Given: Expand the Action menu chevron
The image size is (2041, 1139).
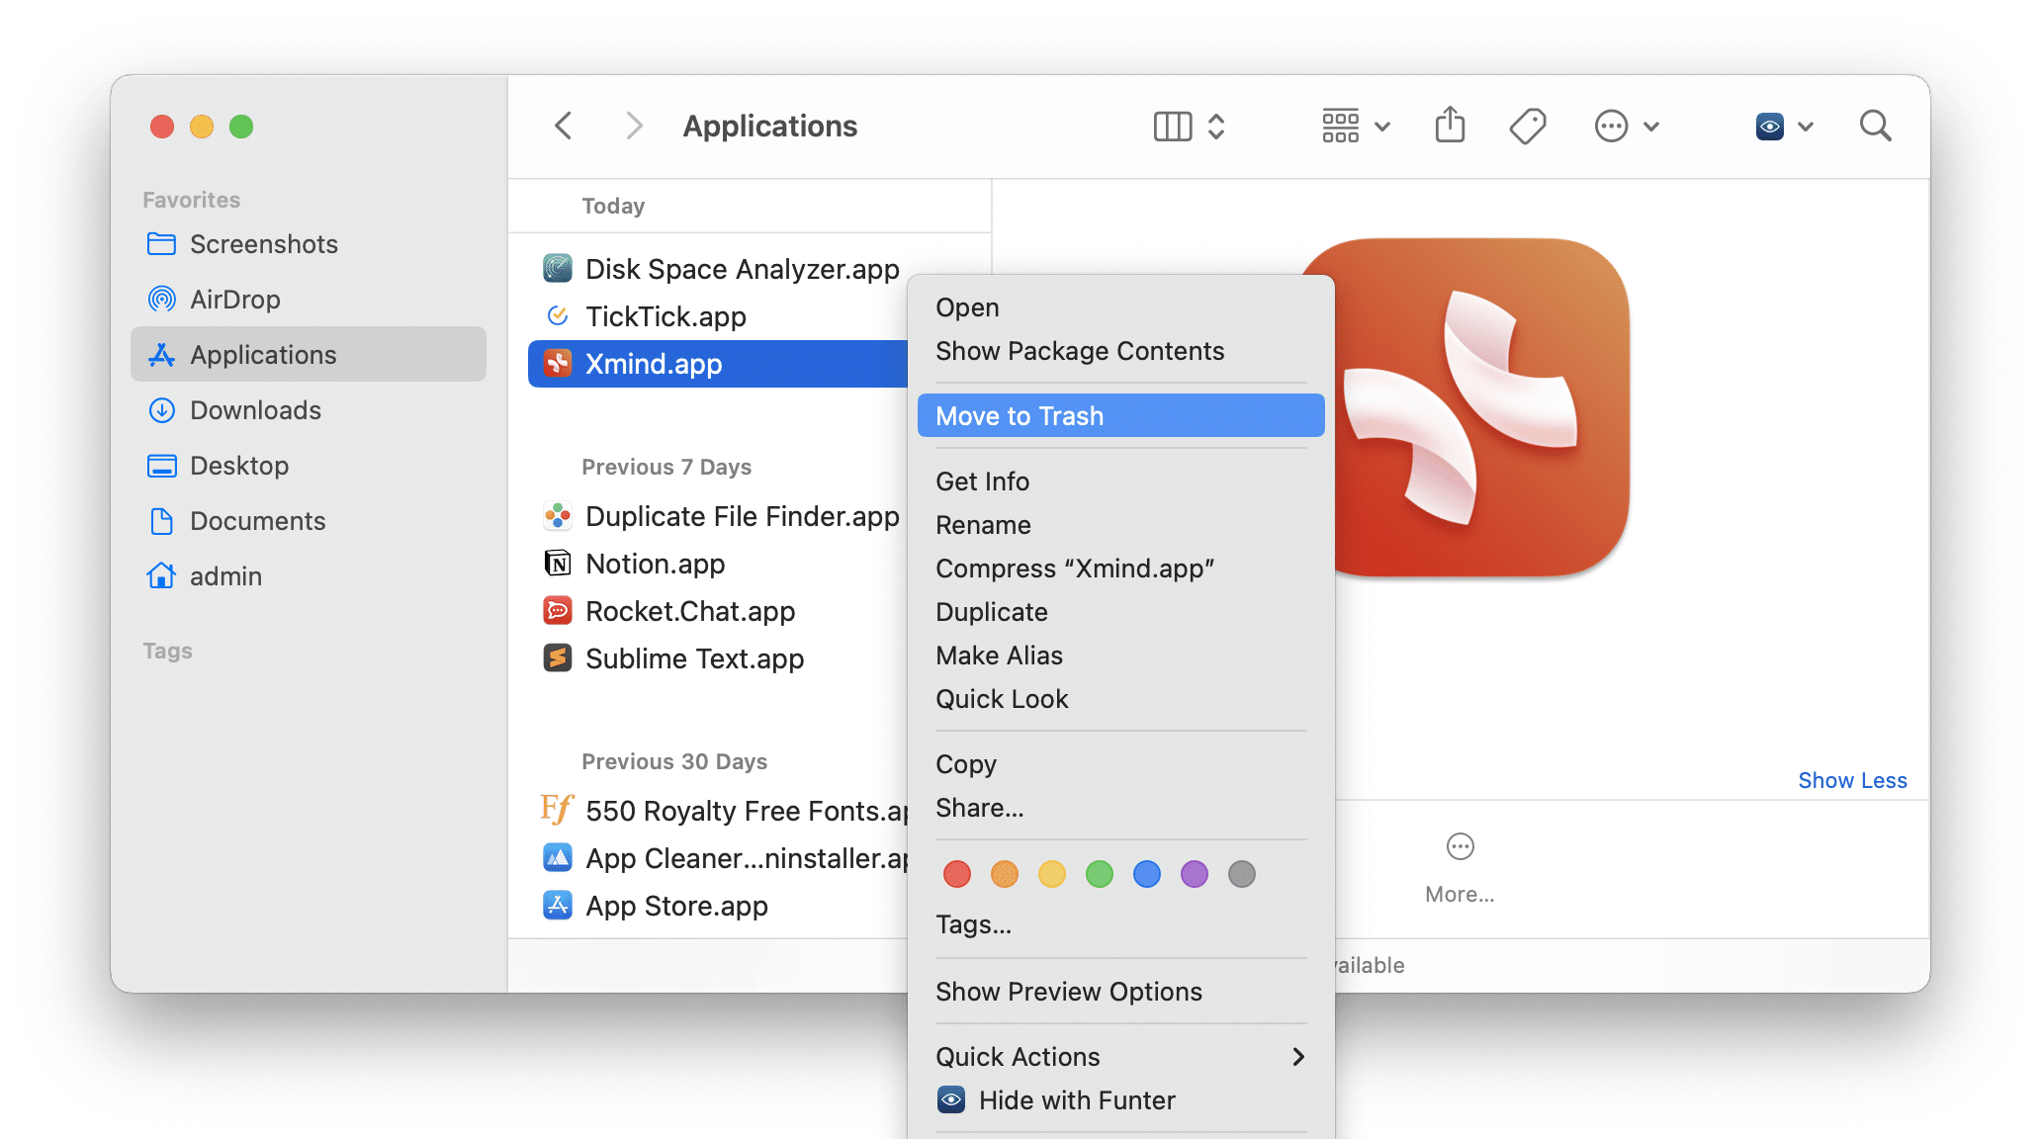Looking at the screenshot, I should [x=1651, y=127].
